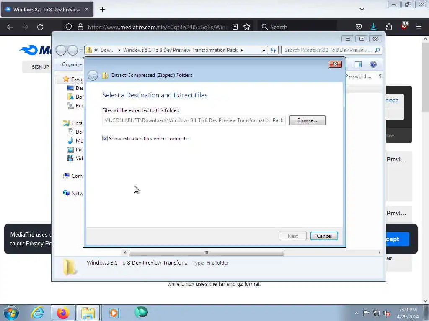Switch to Firefox on the taskbar
The height and width of the screenshot is (321, 429).
(63, 313)
